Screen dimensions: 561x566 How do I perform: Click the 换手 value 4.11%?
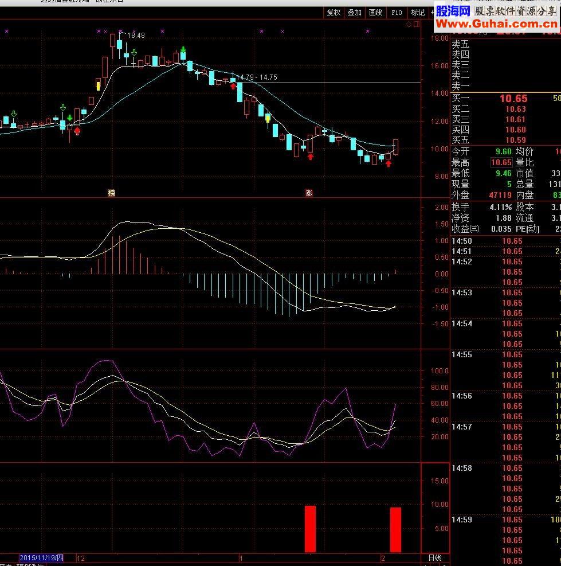click(x=500, y=207)
